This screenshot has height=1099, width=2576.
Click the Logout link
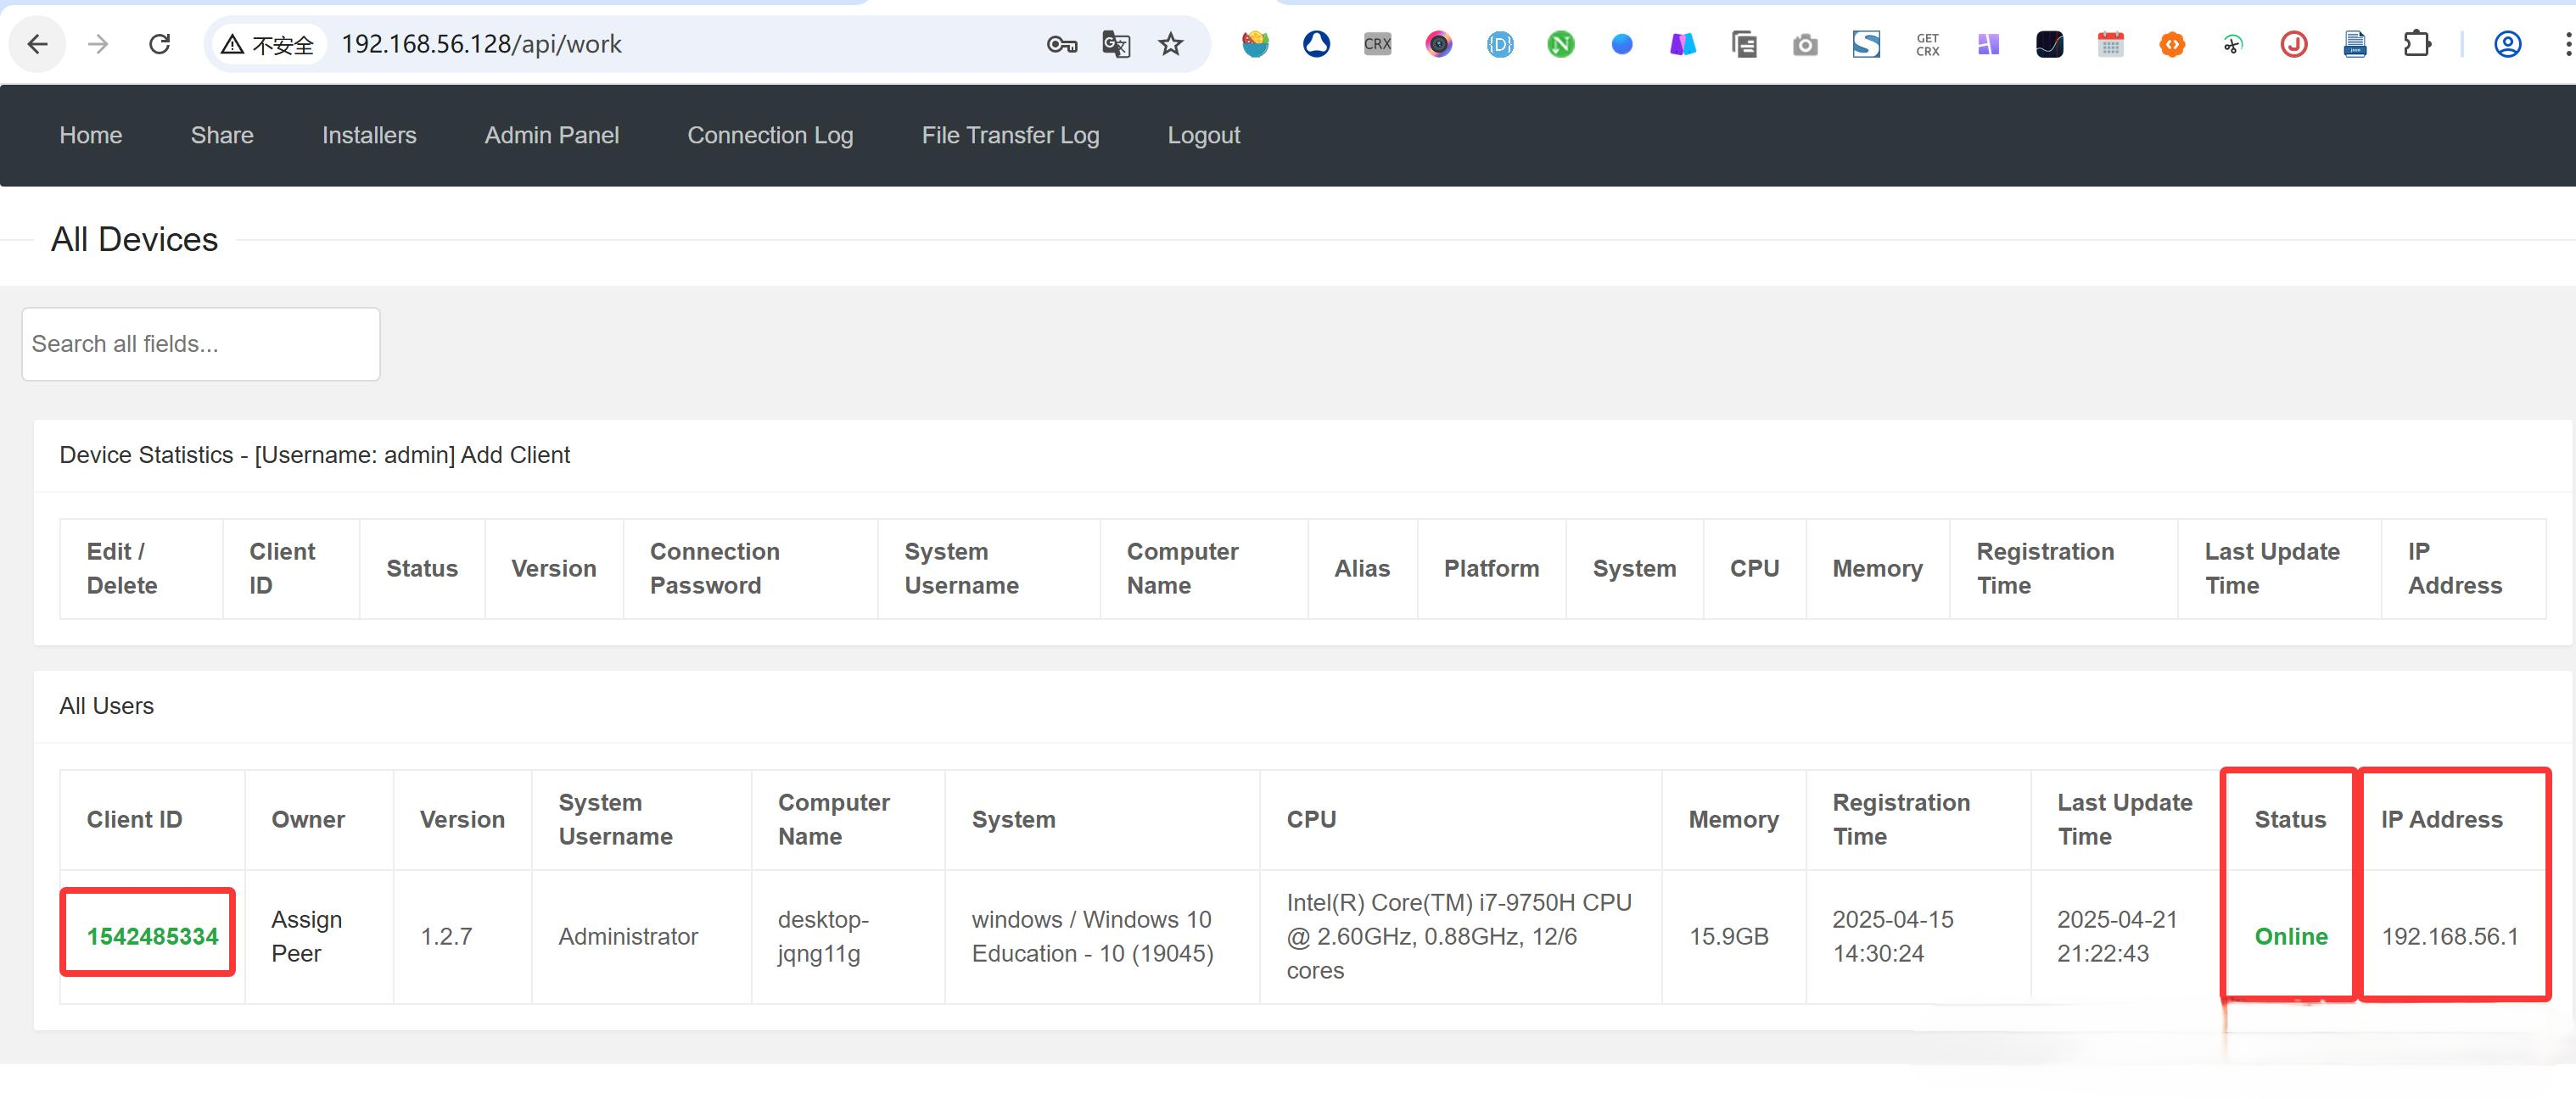pos(1203,135)
